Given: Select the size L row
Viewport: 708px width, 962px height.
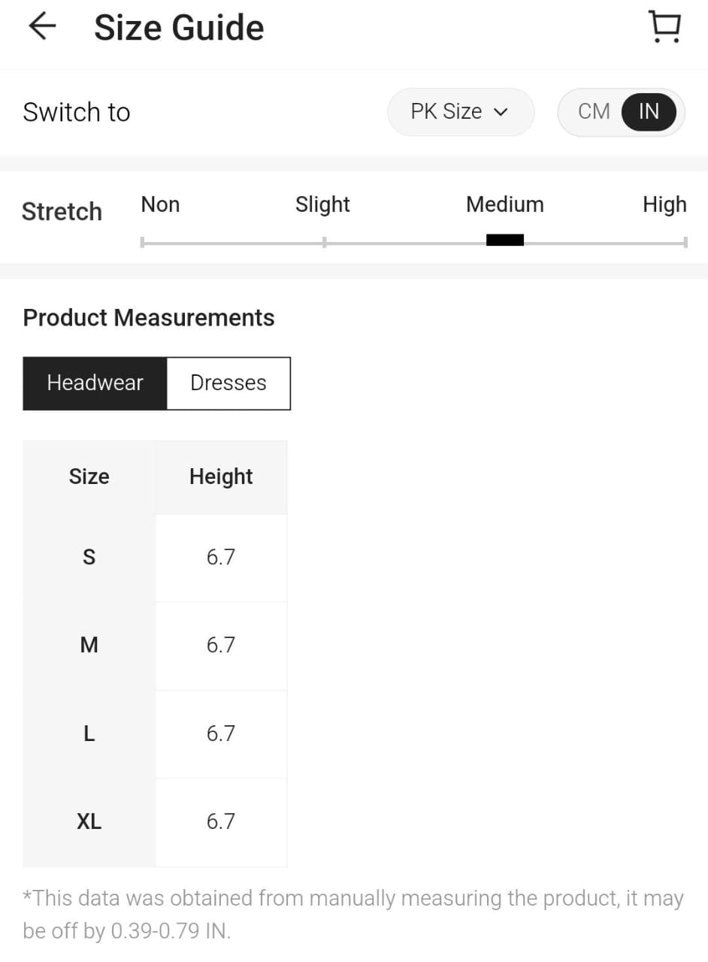Looking at the screenshot, I should pos(155,734).
